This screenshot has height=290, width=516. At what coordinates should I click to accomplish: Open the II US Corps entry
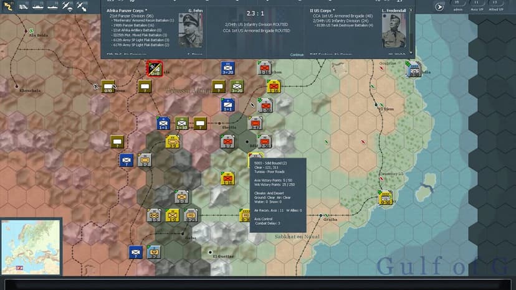pos(322,11)
